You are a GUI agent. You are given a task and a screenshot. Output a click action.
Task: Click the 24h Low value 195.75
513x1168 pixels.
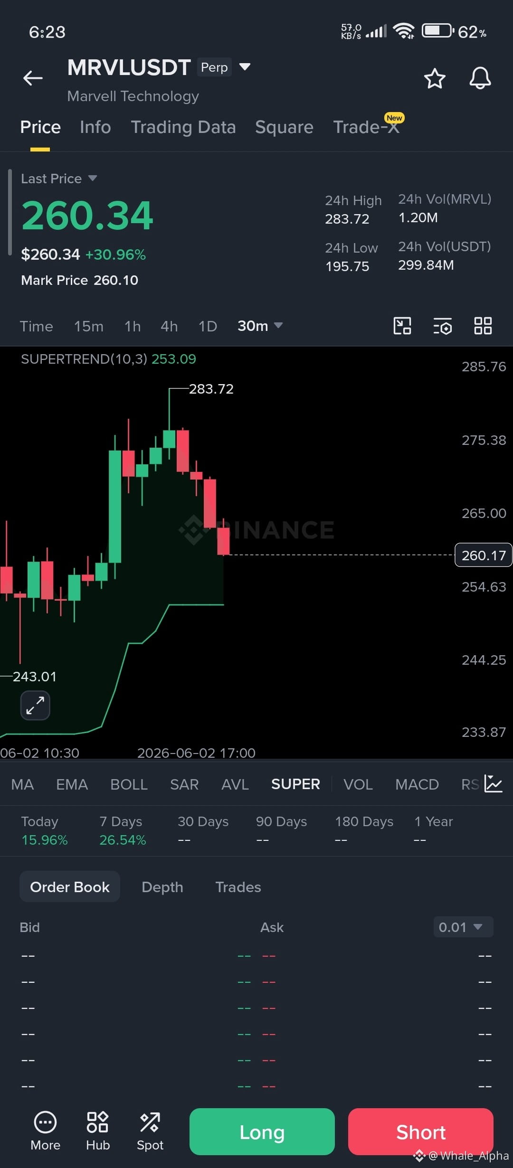(347, 266)
